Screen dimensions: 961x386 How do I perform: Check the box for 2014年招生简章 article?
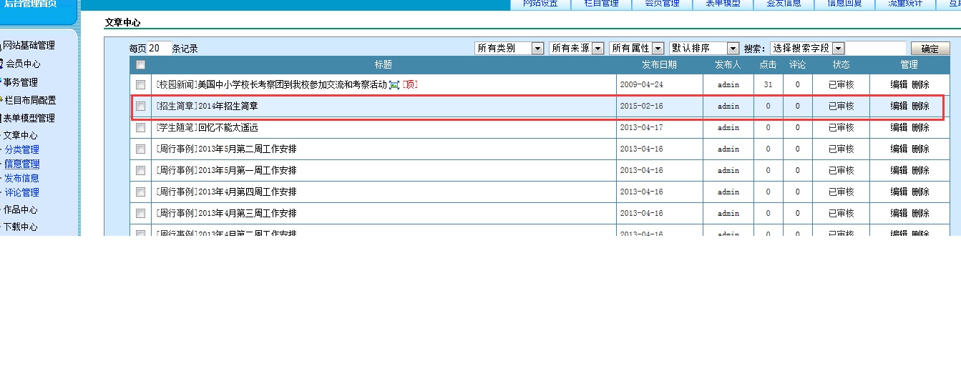point(141,107)
